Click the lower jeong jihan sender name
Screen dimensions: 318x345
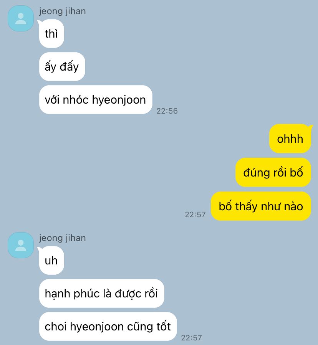pyautogui.click(x=62, y=238)
